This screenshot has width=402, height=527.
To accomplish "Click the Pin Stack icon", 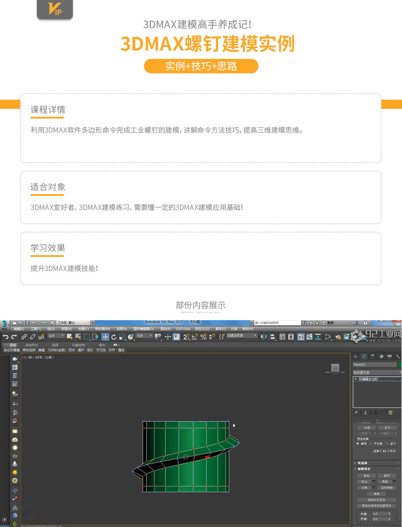I will (356, 412).
